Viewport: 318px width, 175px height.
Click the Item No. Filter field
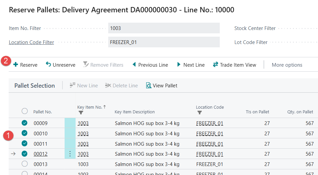pyautogui.click(x=164, y=28)
